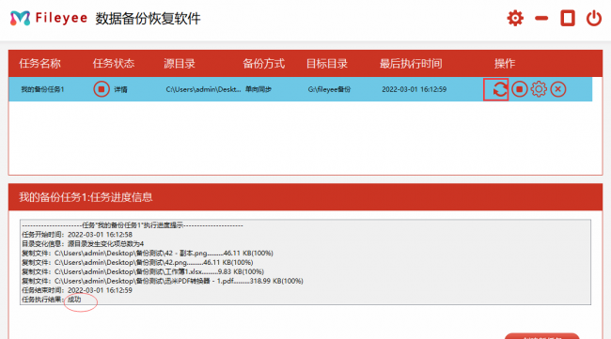This screenshot has height=339, width=611.
Task: Click the 任务状态 column header
Action: tap(114, 64)
